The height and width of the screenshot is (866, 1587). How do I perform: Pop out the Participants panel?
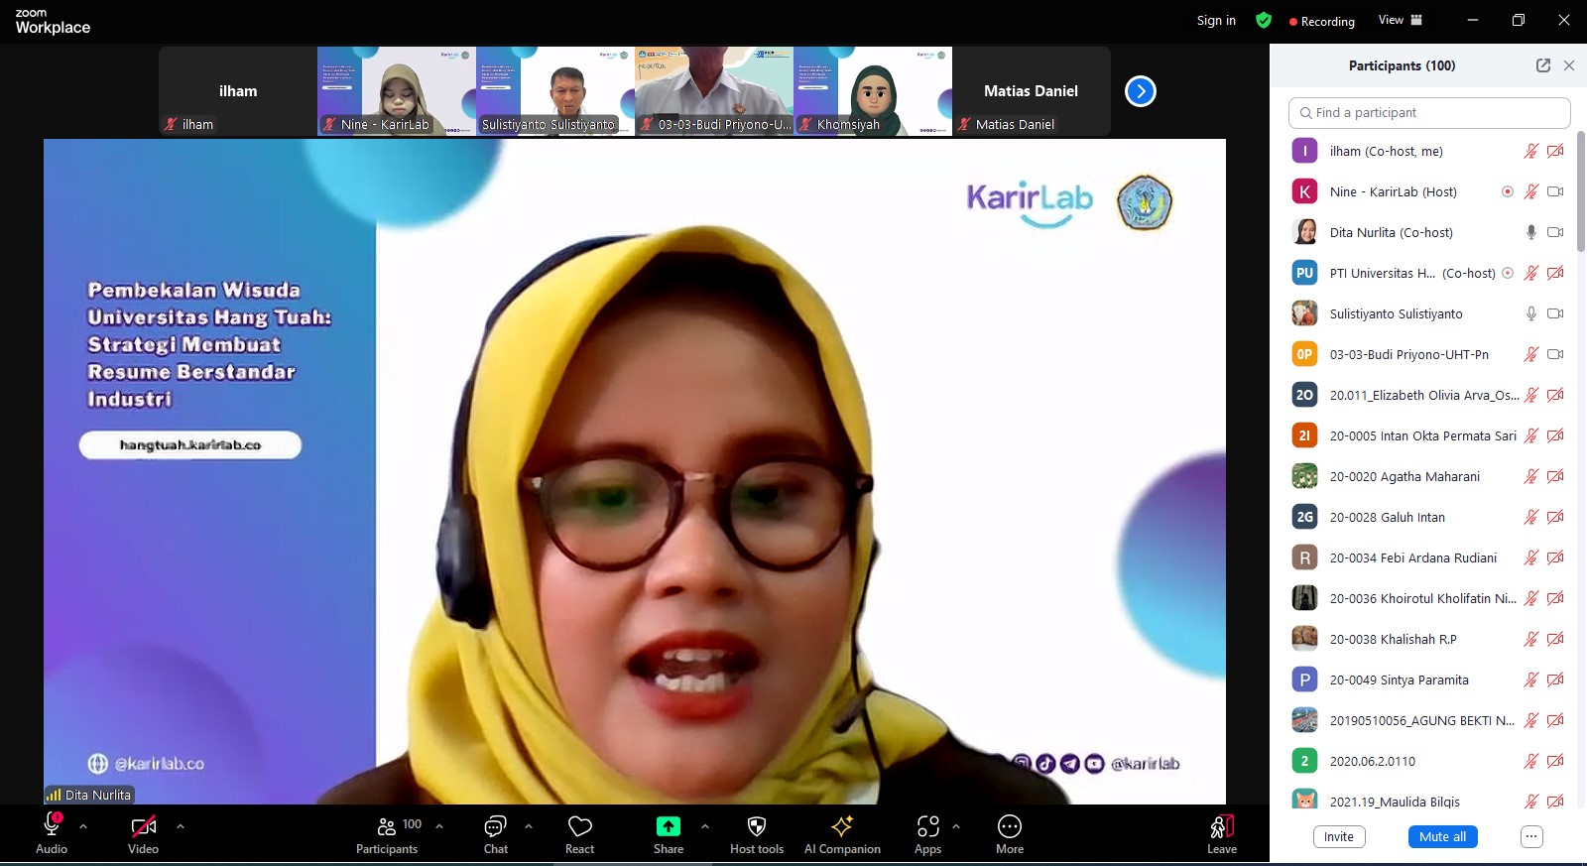click(x=1542, y=65)
